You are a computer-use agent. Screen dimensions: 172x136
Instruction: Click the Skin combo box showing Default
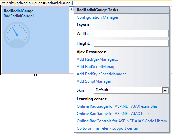(131, 90)
